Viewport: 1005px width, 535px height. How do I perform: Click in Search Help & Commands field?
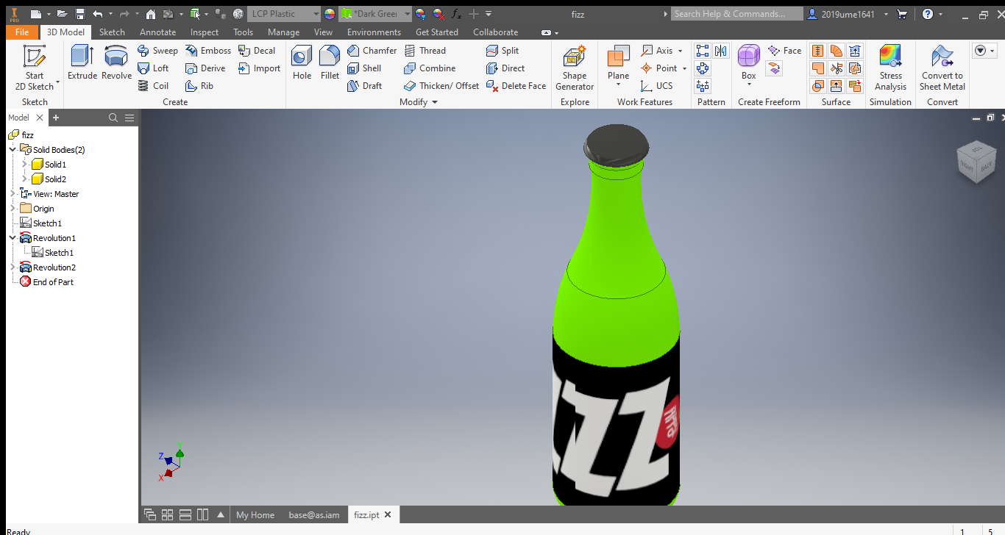pyautogui.click(x=737, y=14)
